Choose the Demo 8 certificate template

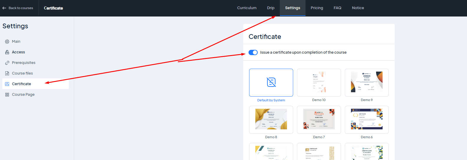[x=271, y=120]
